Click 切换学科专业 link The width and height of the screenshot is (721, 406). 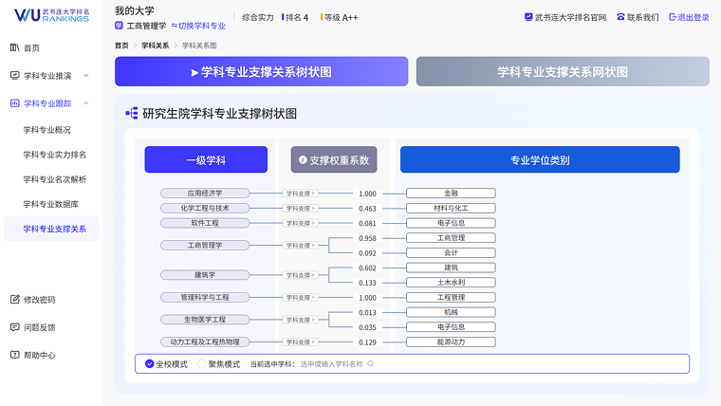[x=198, y=26]
